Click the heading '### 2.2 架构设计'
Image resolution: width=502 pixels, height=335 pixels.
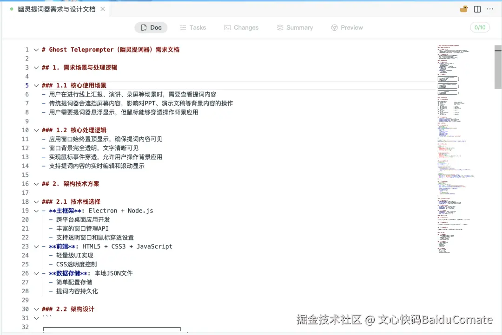tap(68, 309)
